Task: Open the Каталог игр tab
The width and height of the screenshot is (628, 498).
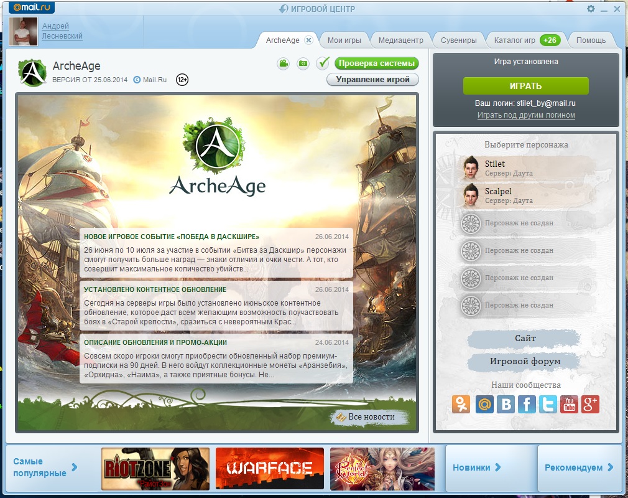Action: 514,40
